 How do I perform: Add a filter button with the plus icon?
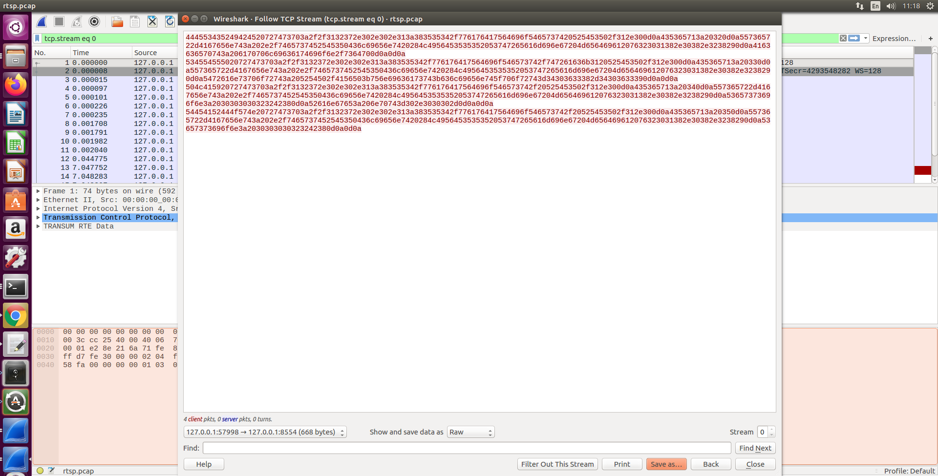click(930, 39)
